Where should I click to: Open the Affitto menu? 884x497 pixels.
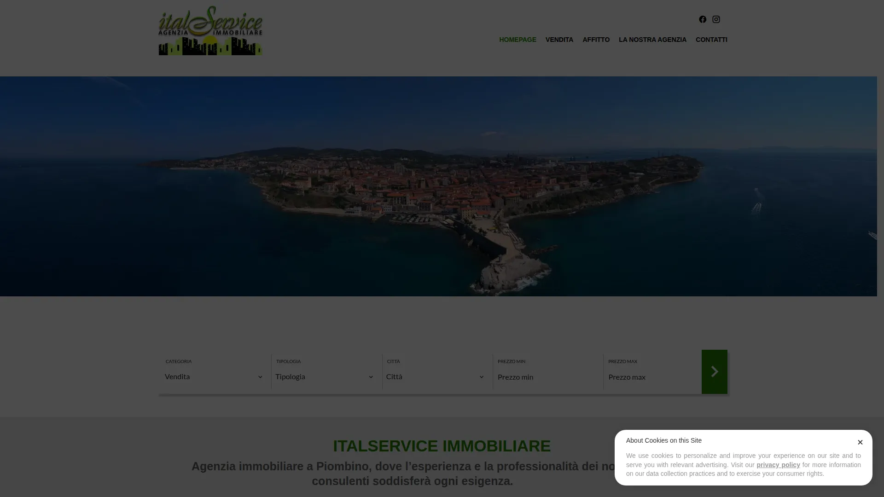point(596,40)
